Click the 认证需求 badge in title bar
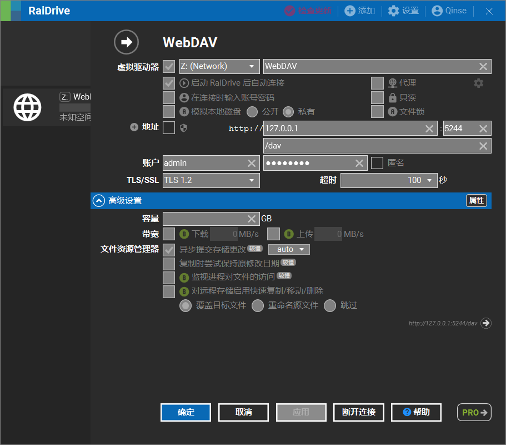 tap(308, 11)
